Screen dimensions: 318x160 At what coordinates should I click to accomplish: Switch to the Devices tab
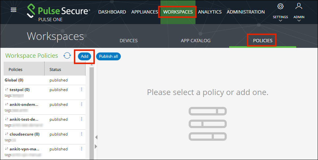tap(128, 41)
